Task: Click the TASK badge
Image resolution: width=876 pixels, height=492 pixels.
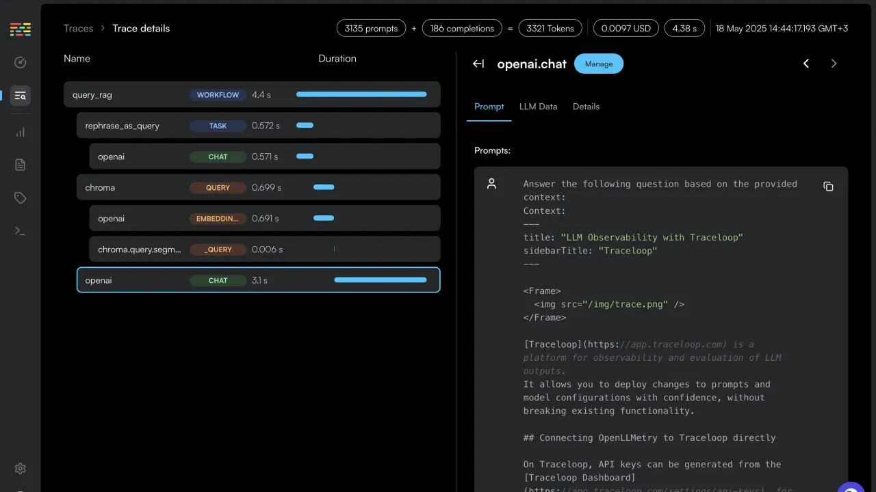Action: (x=218, y=126)
